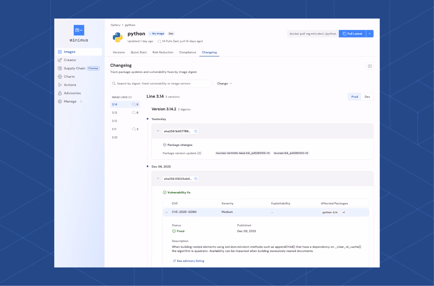Click pulls cloud icon on line 3.14
The width and height of the screenshot is (434, 286).
(134, 104)
